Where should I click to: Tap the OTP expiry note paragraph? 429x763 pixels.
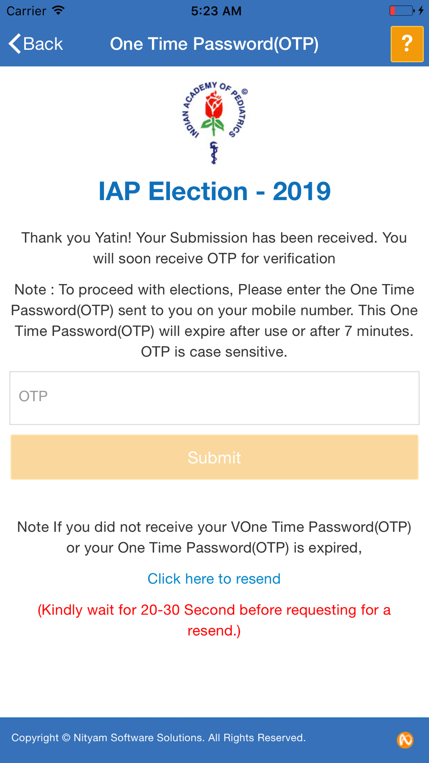pyautogui.click(x=214, y=321)
